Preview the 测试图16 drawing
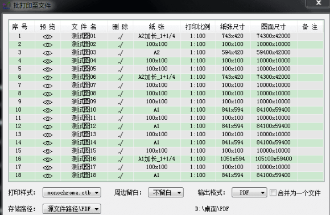Image resolution: width=330 pixels, height=215 pixels. 48,159
